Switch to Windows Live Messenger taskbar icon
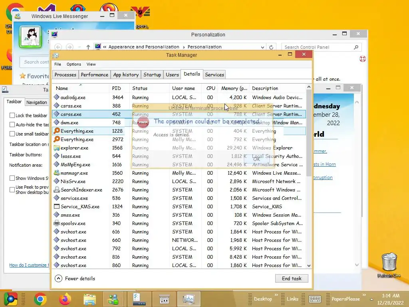The image size is (409, 307). point(113,299)
